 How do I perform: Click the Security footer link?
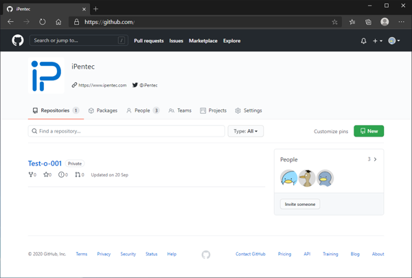(128, 254)
